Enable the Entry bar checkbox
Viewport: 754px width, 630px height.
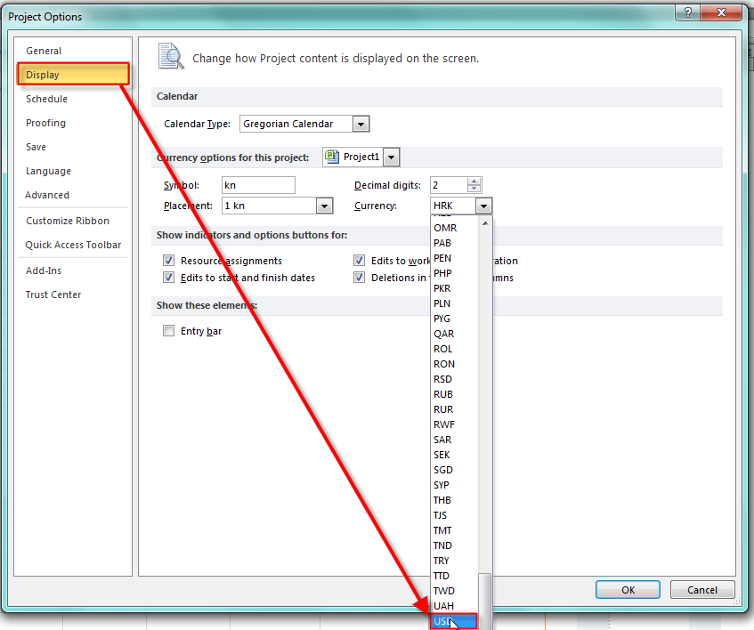168,331
